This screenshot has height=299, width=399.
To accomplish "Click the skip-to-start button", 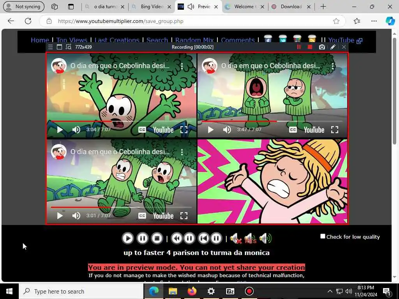I will (203, 238).
